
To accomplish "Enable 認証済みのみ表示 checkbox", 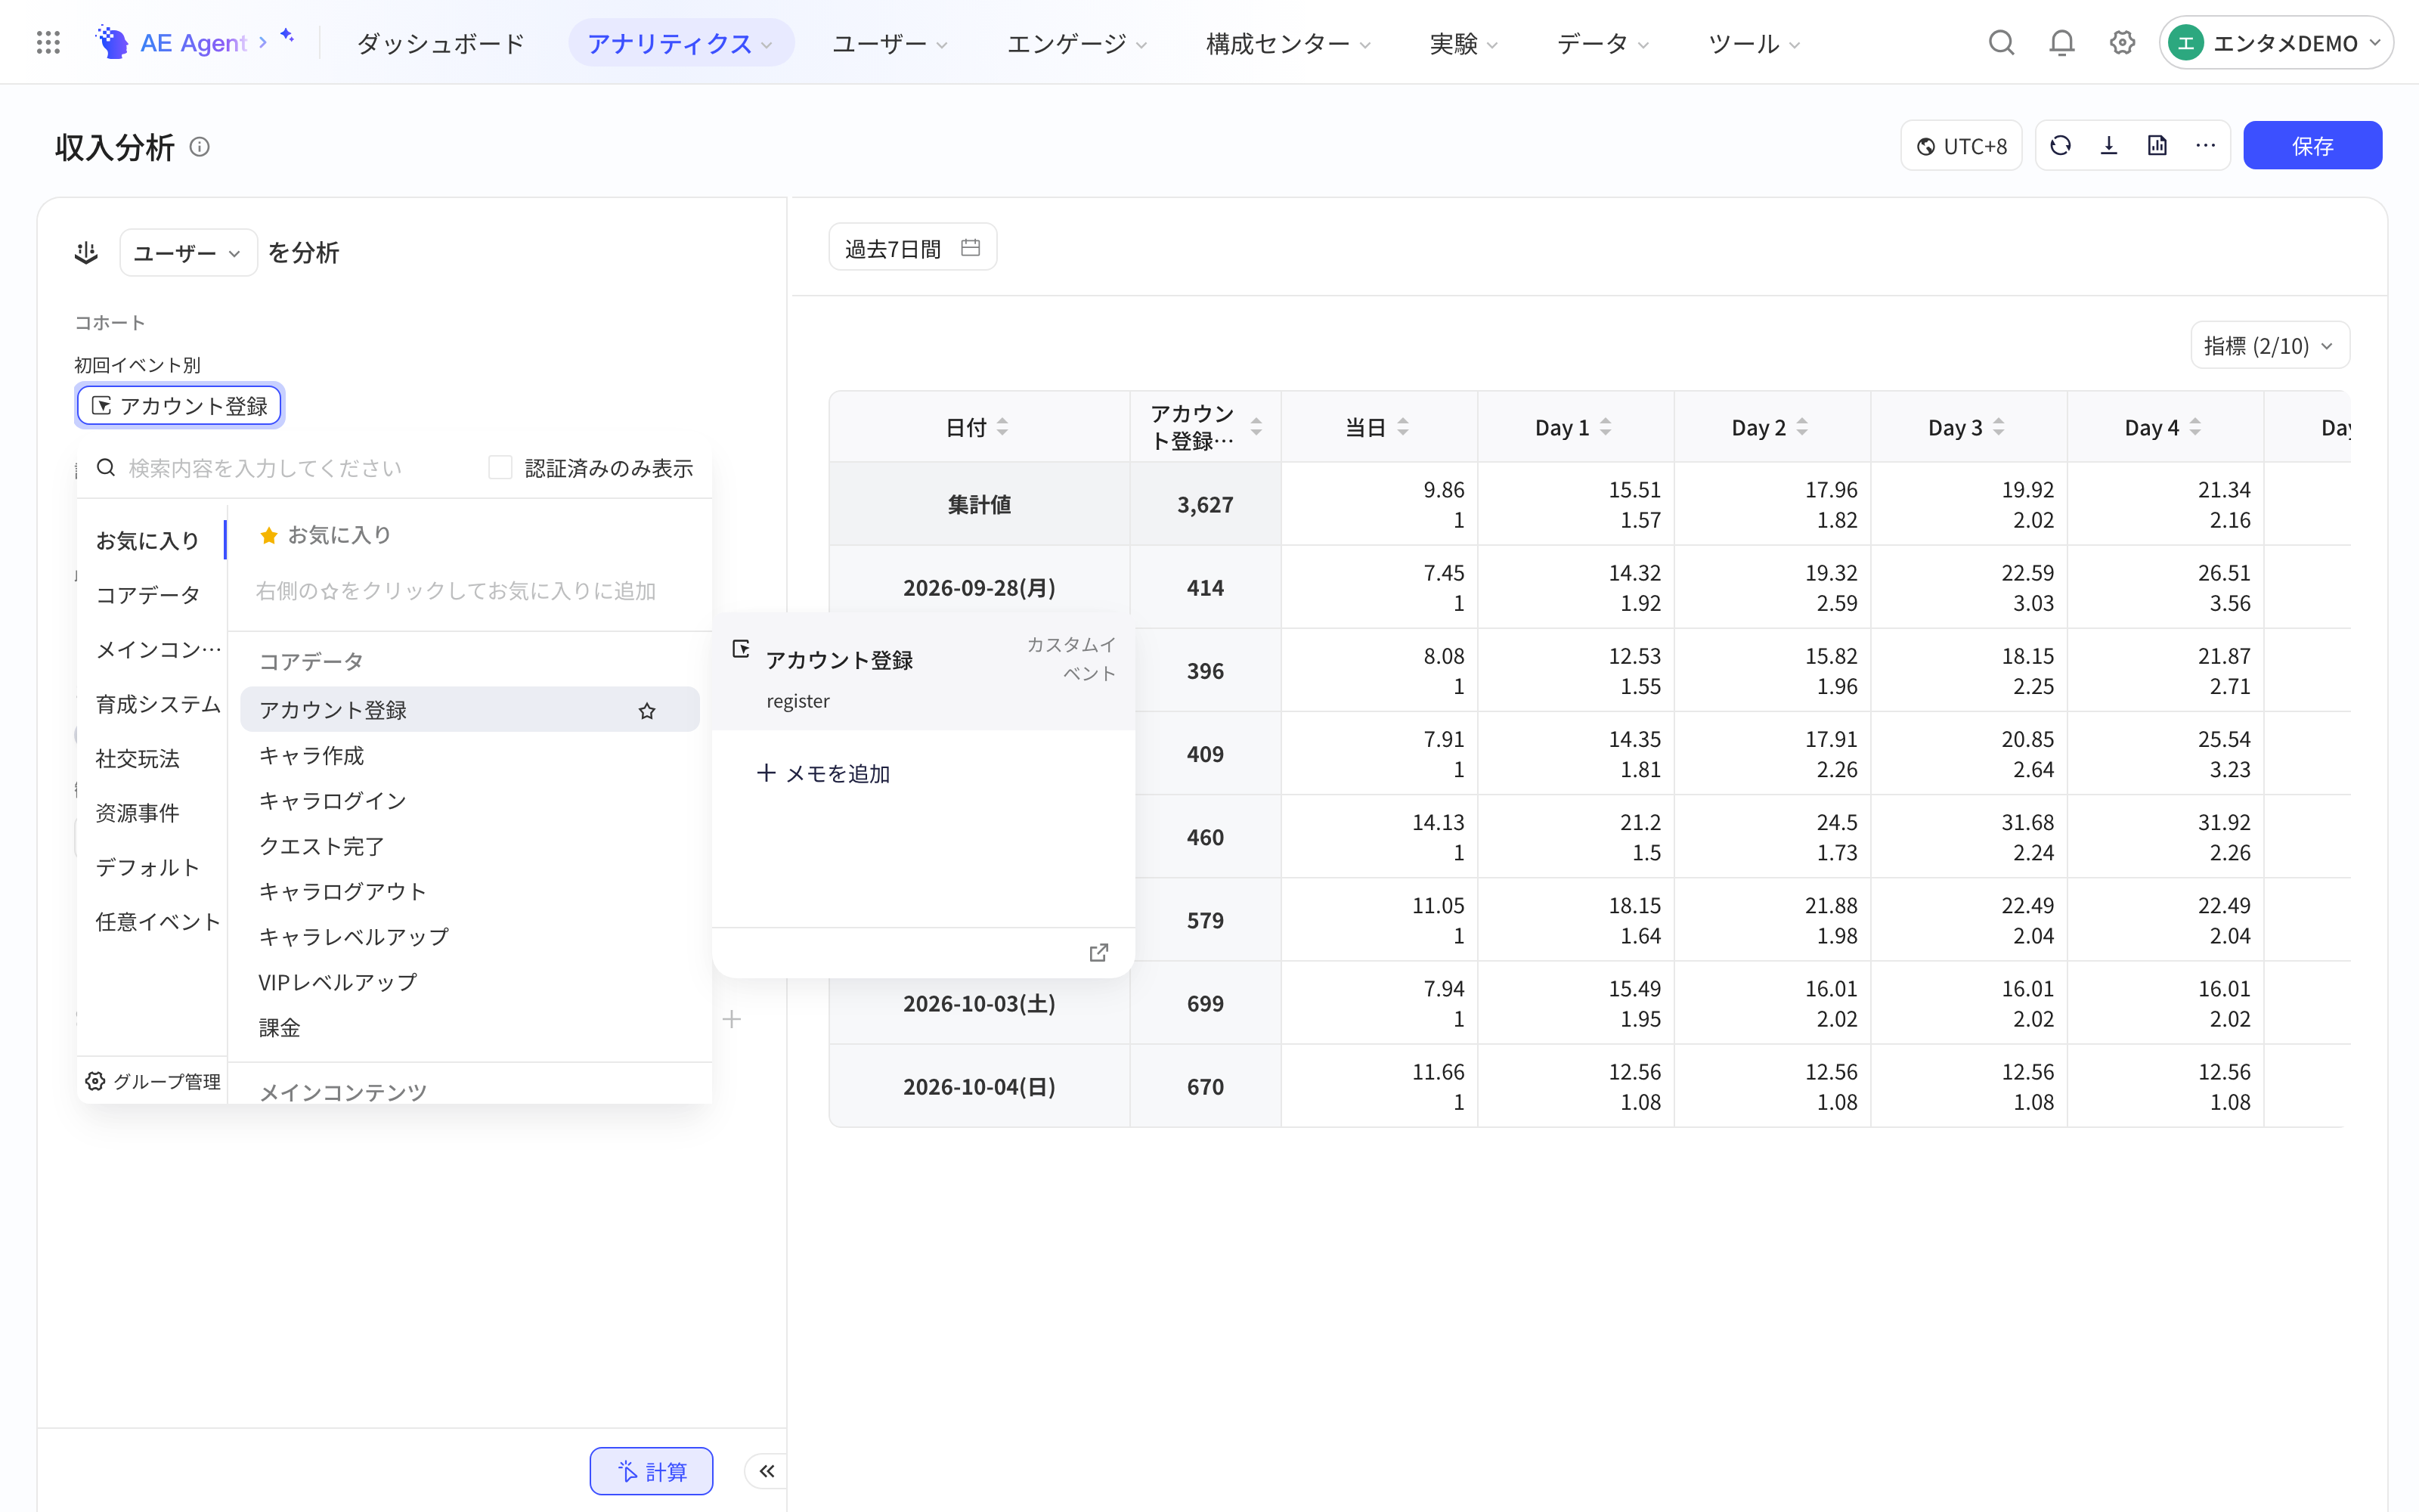I will click(x=500, y=467).
